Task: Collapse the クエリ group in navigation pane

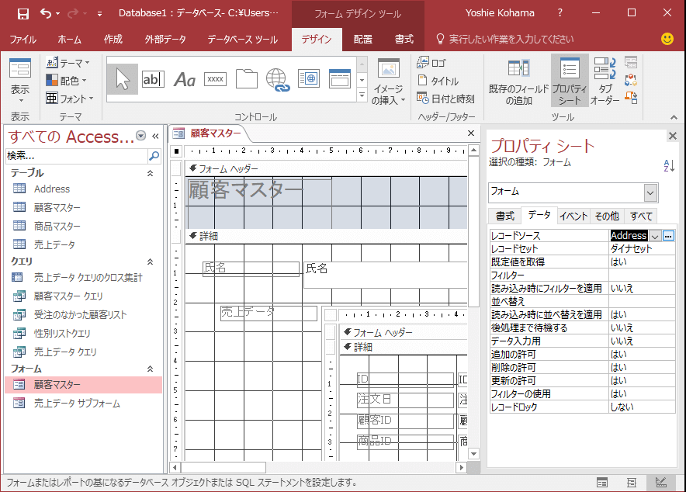Action: [151, 262]
